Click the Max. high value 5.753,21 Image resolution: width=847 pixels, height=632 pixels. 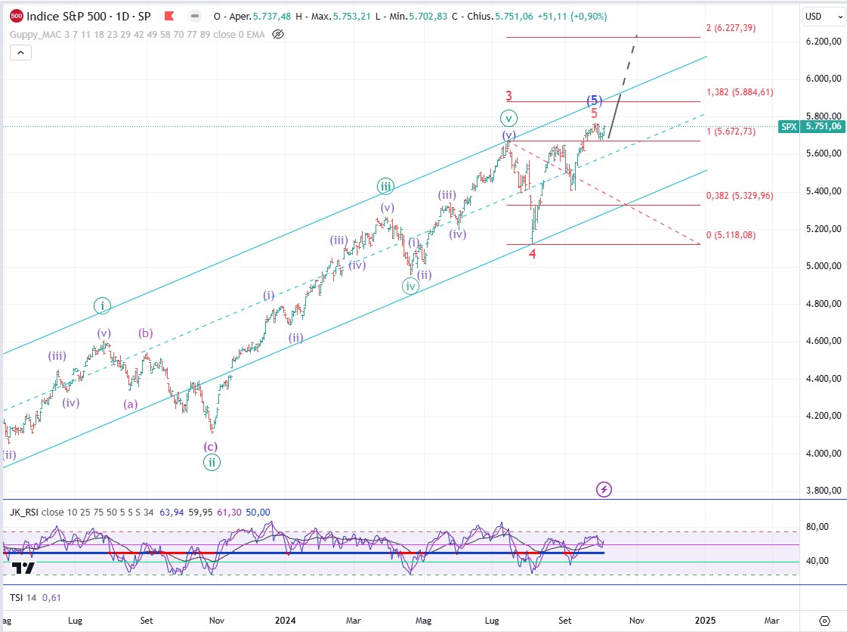point(351,16)
